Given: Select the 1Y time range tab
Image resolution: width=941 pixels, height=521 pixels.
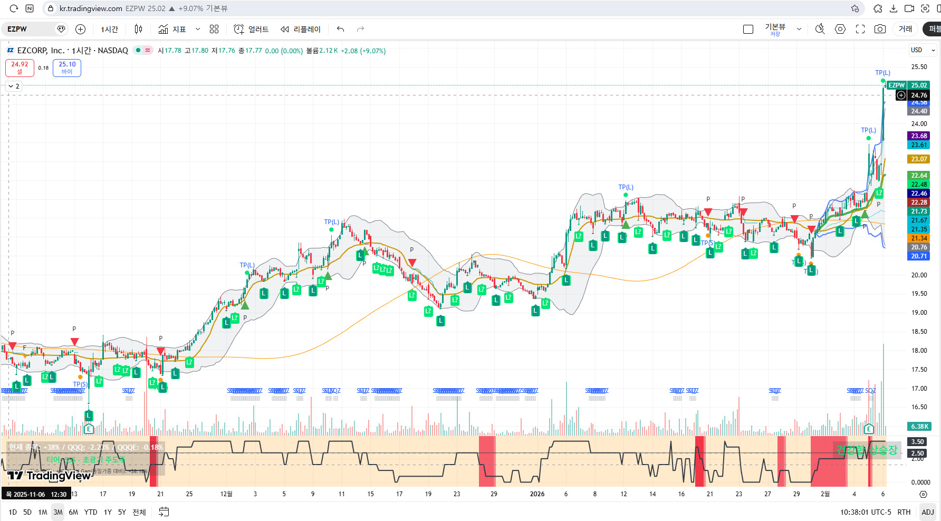Looking at the screenshot, I should [108, 512].
